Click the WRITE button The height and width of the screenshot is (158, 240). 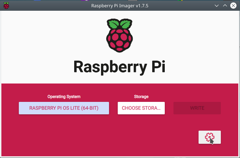197,108
